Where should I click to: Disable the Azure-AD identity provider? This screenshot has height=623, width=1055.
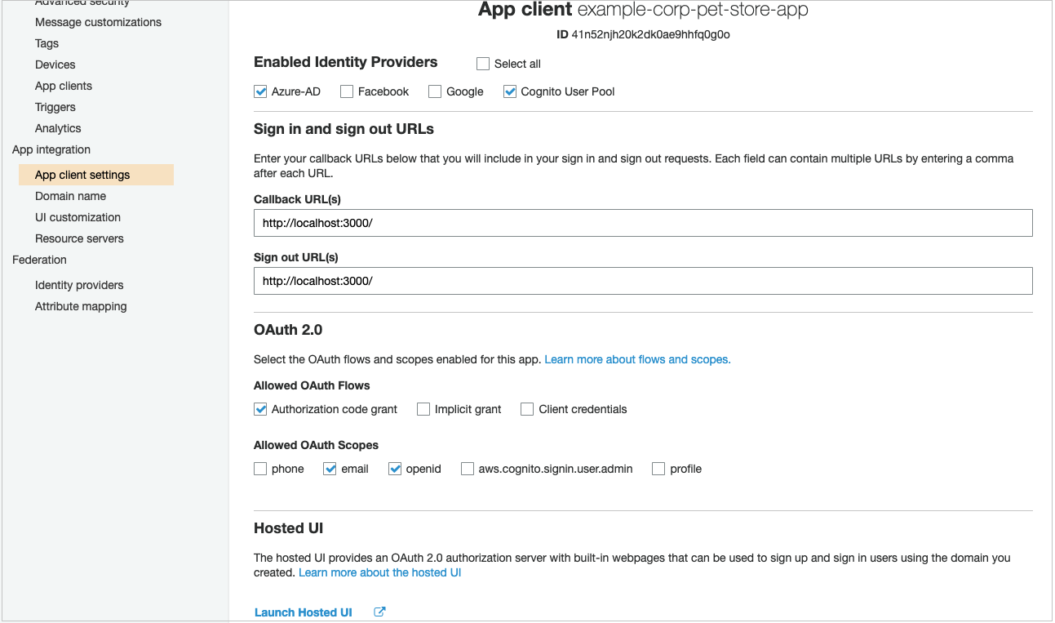click(x=259, y=91)
